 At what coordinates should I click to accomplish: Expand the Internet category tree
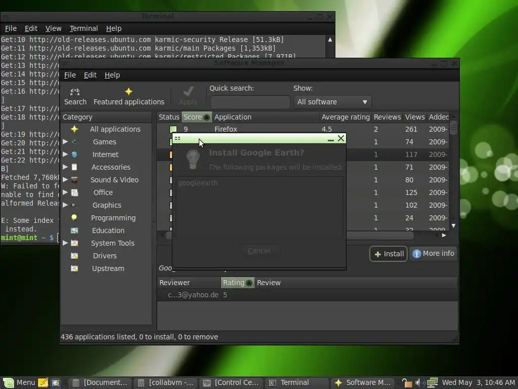pyautogui.click(x=65, y=154)
